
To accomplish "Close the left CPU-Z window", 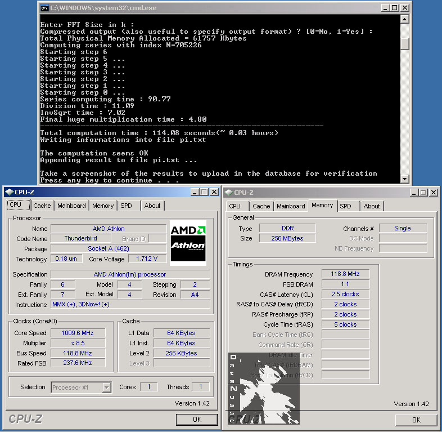I will click(214, 192).
